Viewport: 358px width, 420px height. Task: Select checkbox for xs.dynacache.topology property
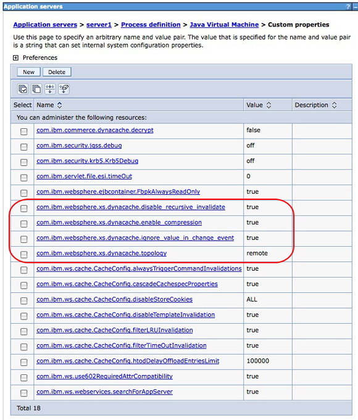[x=24, y=255]
